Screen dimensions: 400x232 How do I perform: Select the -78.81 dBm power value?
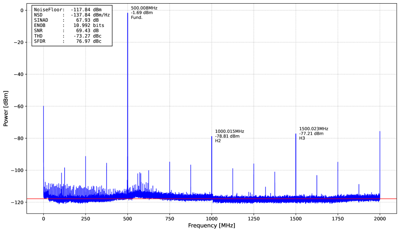pos(227,136)
